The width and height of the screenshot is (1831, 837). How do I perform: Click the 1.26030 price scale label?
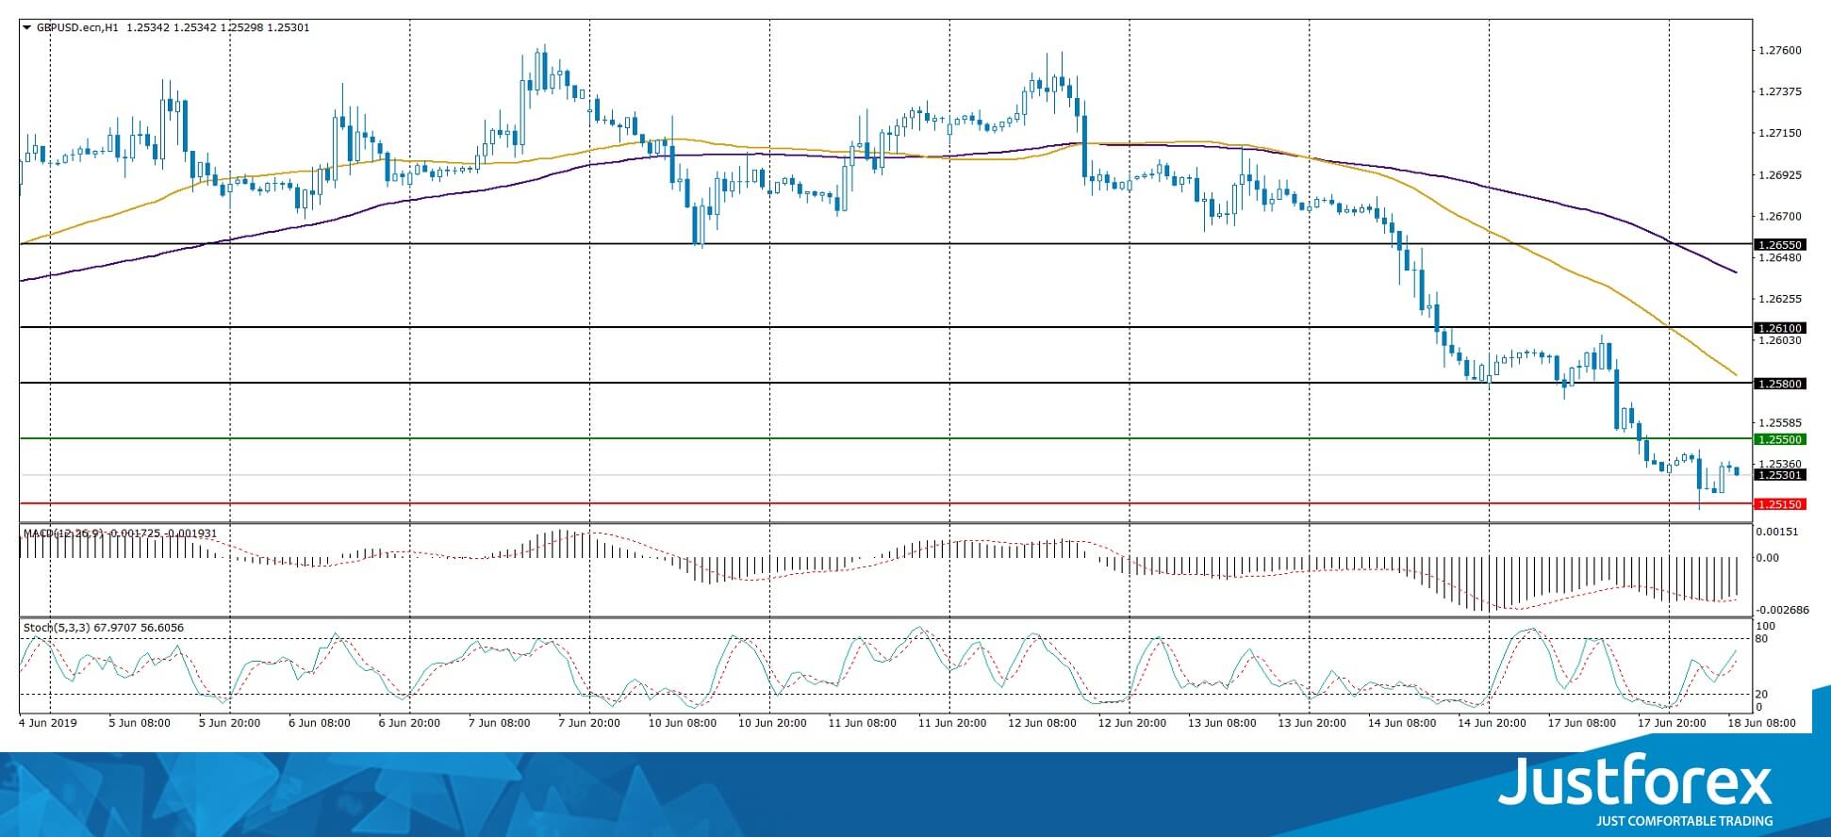[1780, 340]
